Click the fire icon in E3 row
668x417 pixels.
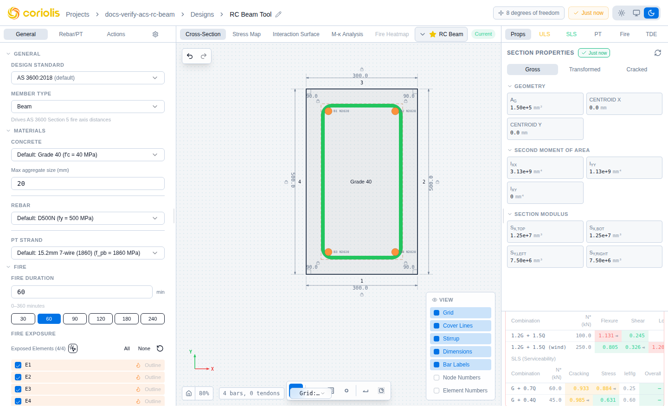coord(138,389)
